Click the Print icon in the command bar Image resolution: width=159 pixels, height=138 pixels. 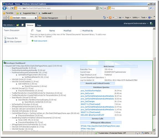tap(120, 17)
